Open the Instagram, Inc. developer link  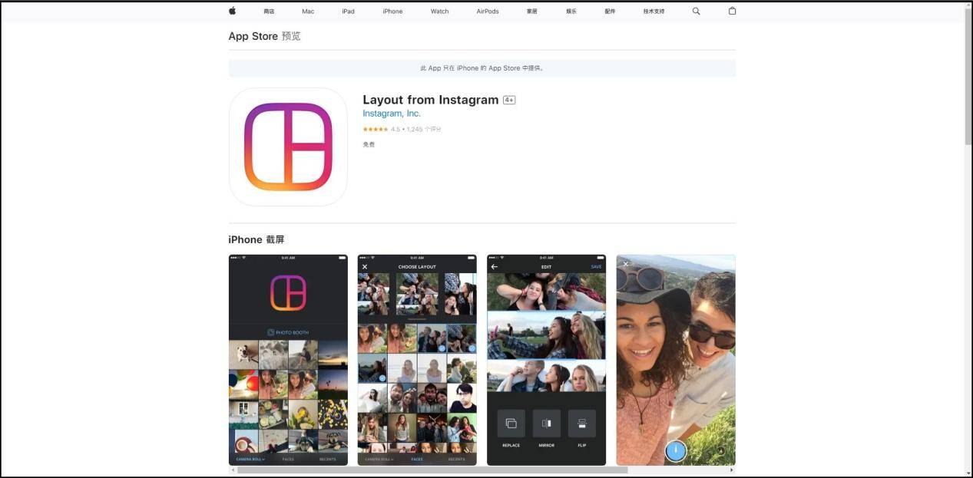[392, 113]
